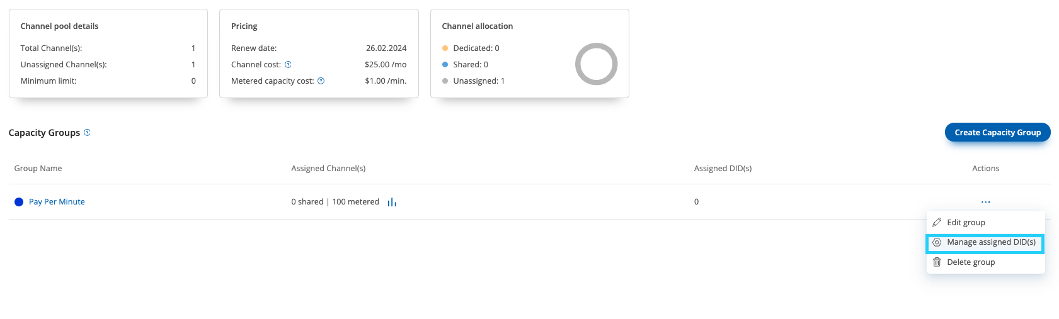The image size is (1059, 319).
Task: Open the bar chart icon next to 100 metered
Action: tap(392, 202)
